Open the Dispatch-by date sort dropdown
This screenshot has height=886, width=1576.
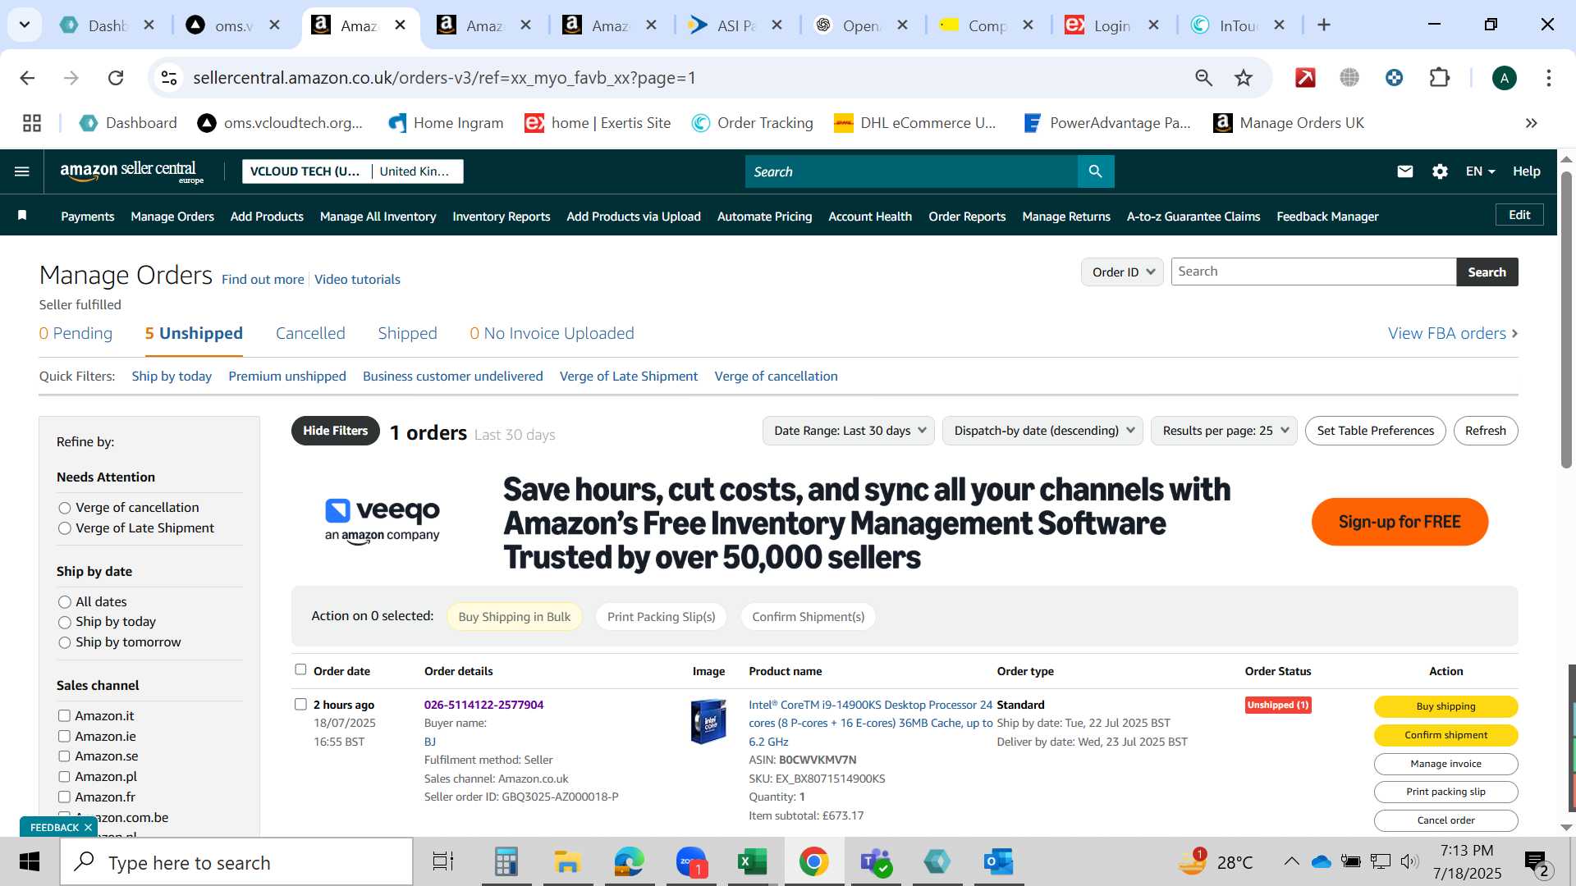1043,431
